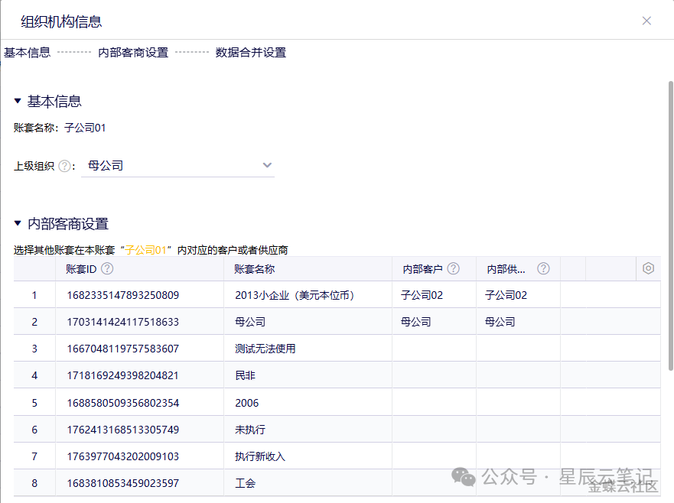Image resolution: width=674 pixels, height=503 pixels.
Task: Select the 执行新收入 row name cell
Action: click(260, 456)
